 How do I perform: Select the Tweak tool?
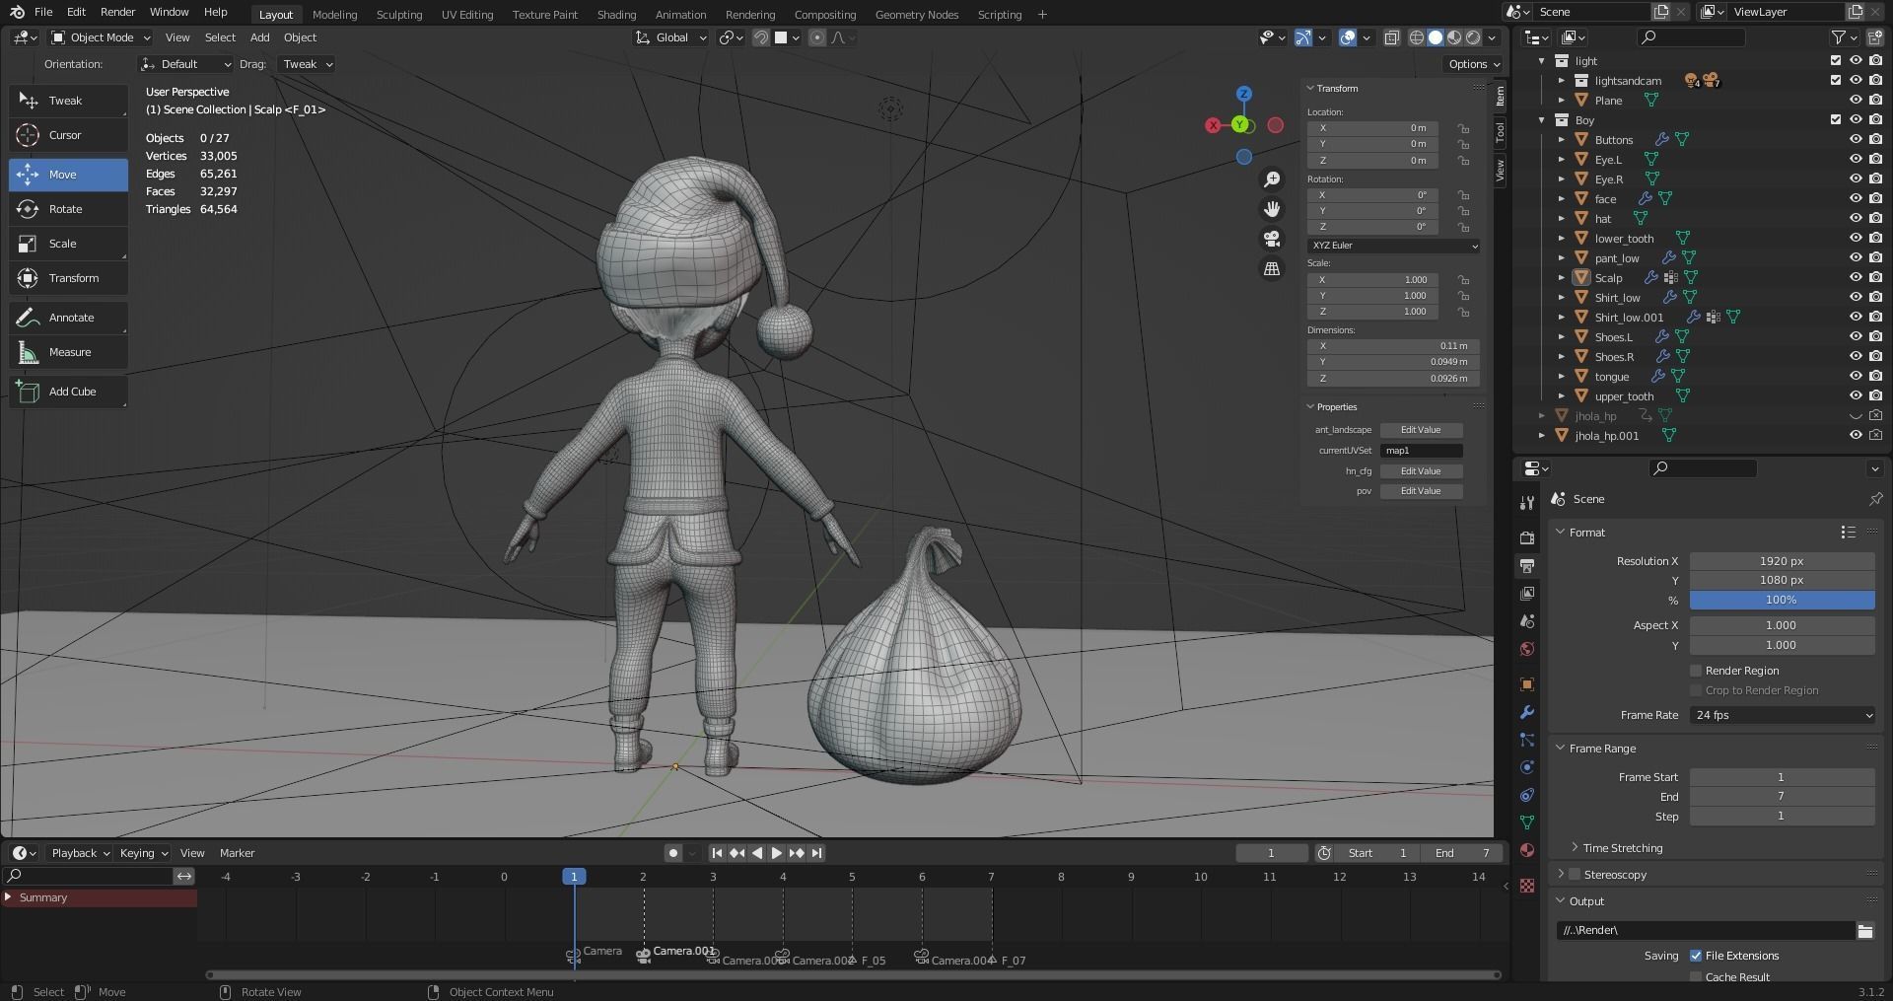(x=69, y=101)
